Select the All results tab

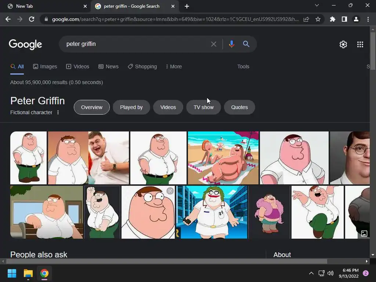coord(17,66)
